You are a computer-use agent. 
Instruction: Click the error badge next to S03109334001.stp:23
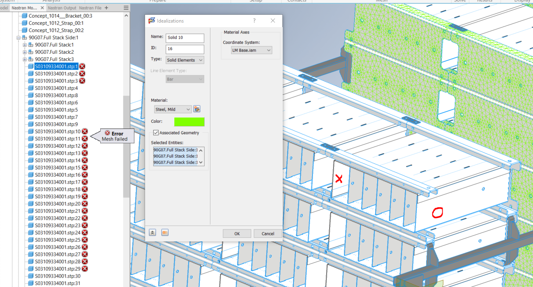point(85,225)
